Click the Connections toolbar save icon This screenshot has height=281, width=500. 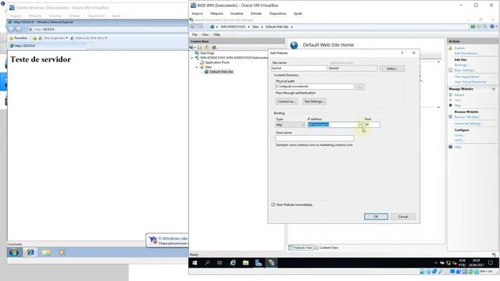tap(200, 47)
